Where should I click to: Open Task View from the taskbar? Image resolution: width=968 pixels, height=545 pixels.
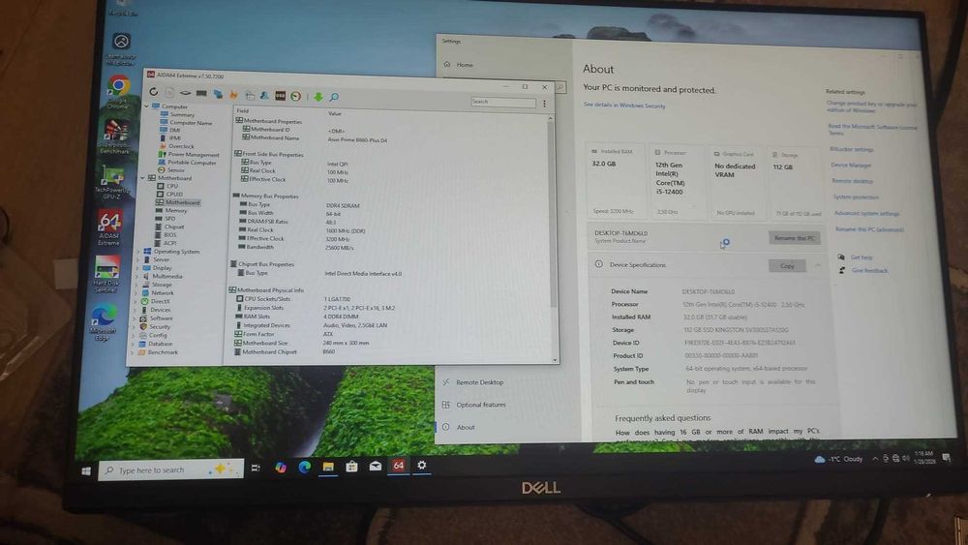(x=256, y=469)
